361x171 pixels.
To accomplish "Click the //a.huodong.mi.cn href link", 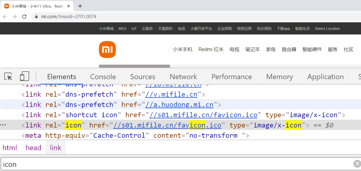I will pos(179,105).
